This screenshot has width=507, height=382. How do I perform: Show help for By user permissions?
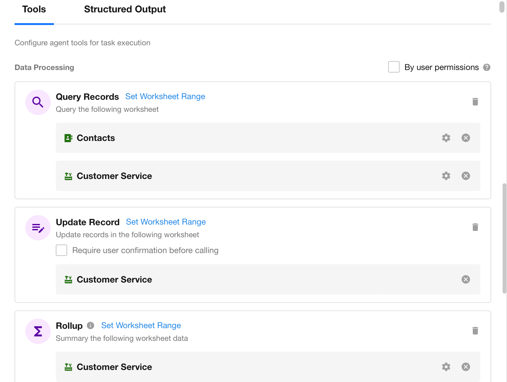click(486, 67)
